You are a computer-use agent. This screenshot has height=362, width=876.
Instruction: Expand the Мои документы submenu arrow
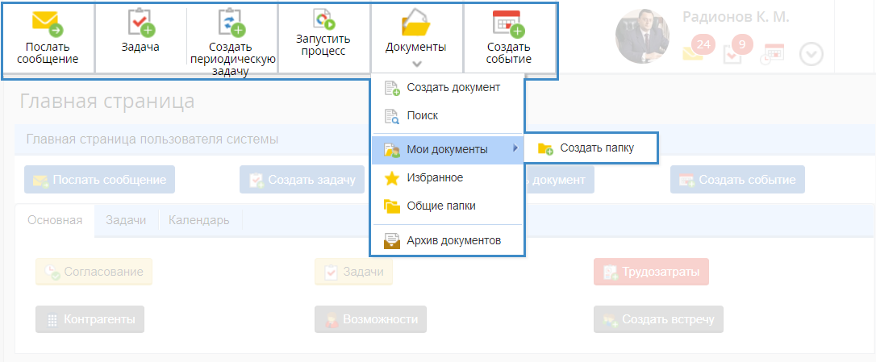coord(515,149)
